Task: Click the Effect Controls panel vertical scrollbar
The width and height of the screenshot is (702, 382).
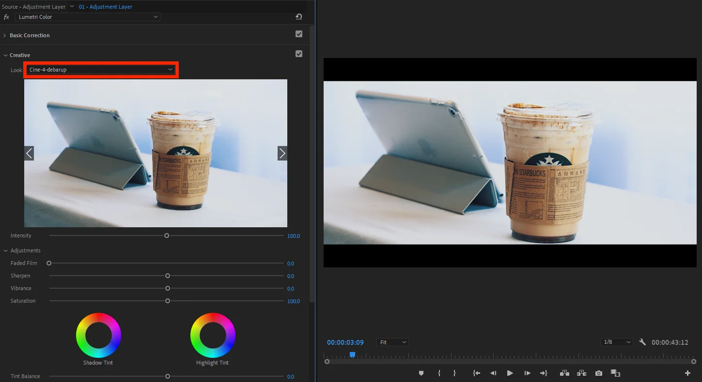Action: tap(312, 163)
